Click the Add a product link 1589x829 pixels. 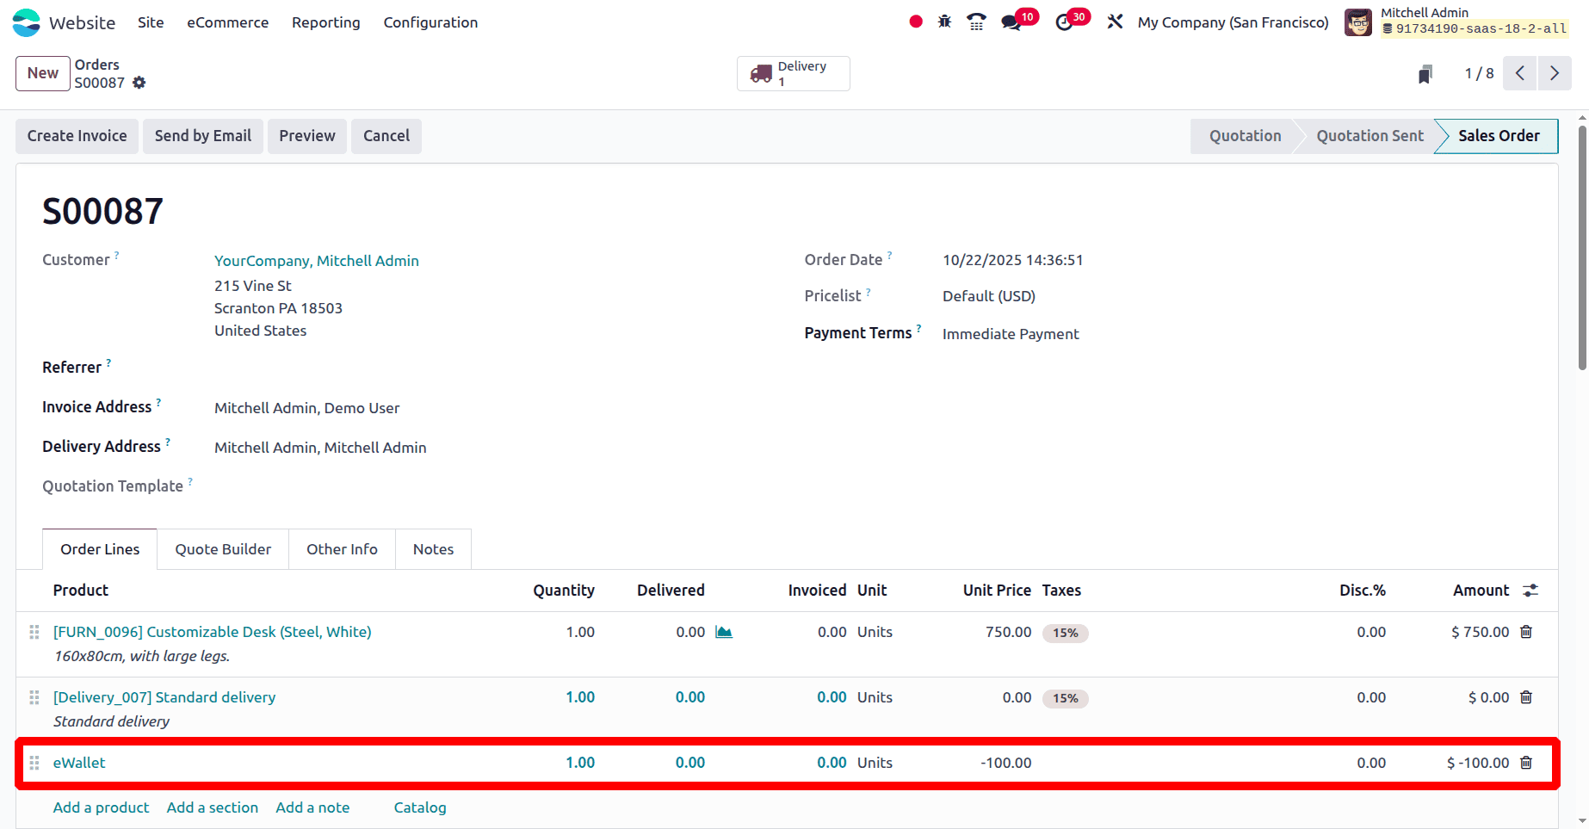pos(101,807)
